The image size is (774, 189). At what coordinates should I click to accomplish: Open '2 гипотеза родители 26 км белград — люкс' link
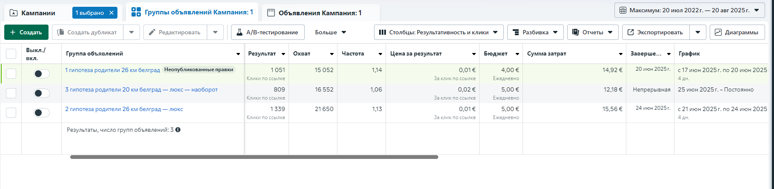tap(124, 109)
